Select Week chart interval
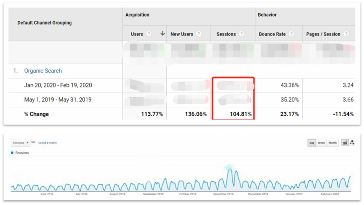 tap(321, 143)
